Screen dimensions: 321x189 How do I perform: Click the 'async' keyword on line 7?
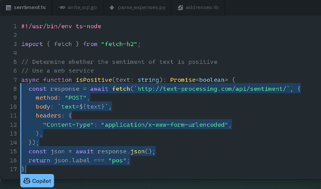tap(30, 80)
